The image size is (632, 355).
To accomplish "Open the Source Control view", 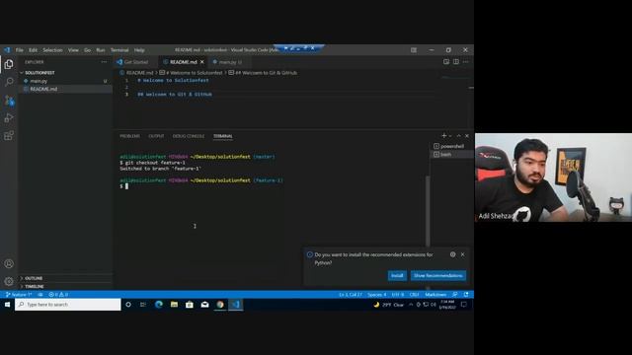I will coord(9,100).
